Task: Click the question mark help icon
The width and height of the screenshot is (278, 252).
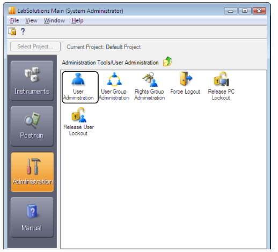Action: [x=23, y=32]
